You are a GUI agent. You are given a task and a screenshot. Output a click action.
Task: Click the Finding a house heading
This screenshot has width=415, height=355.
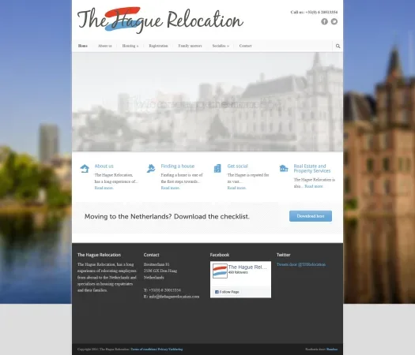(178, 166)
